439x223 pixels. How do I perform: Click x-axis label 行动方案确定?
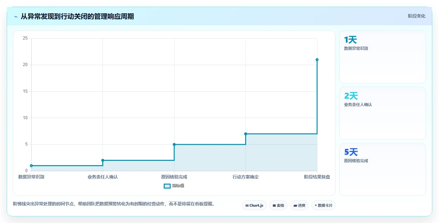click(x=245, y=177)
